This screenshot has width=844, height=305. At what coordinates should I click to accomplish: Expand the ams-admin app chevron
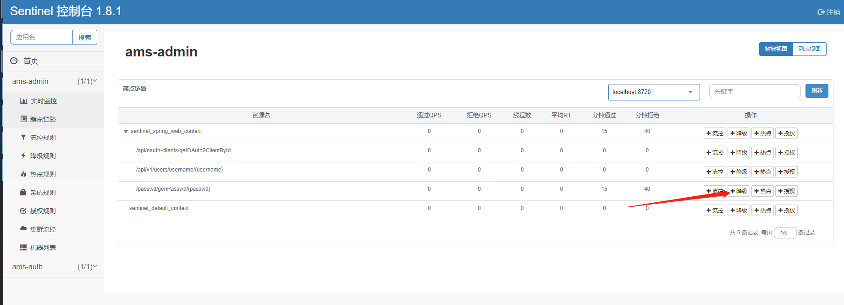point(95,81)
